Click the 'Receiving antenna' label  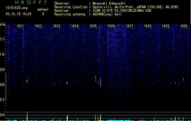click(70, 14)
